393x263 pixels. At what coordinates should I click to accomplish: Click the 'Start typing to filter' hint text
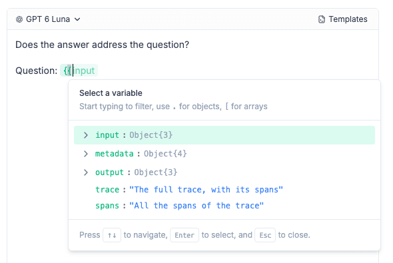(x=173, y=107)
